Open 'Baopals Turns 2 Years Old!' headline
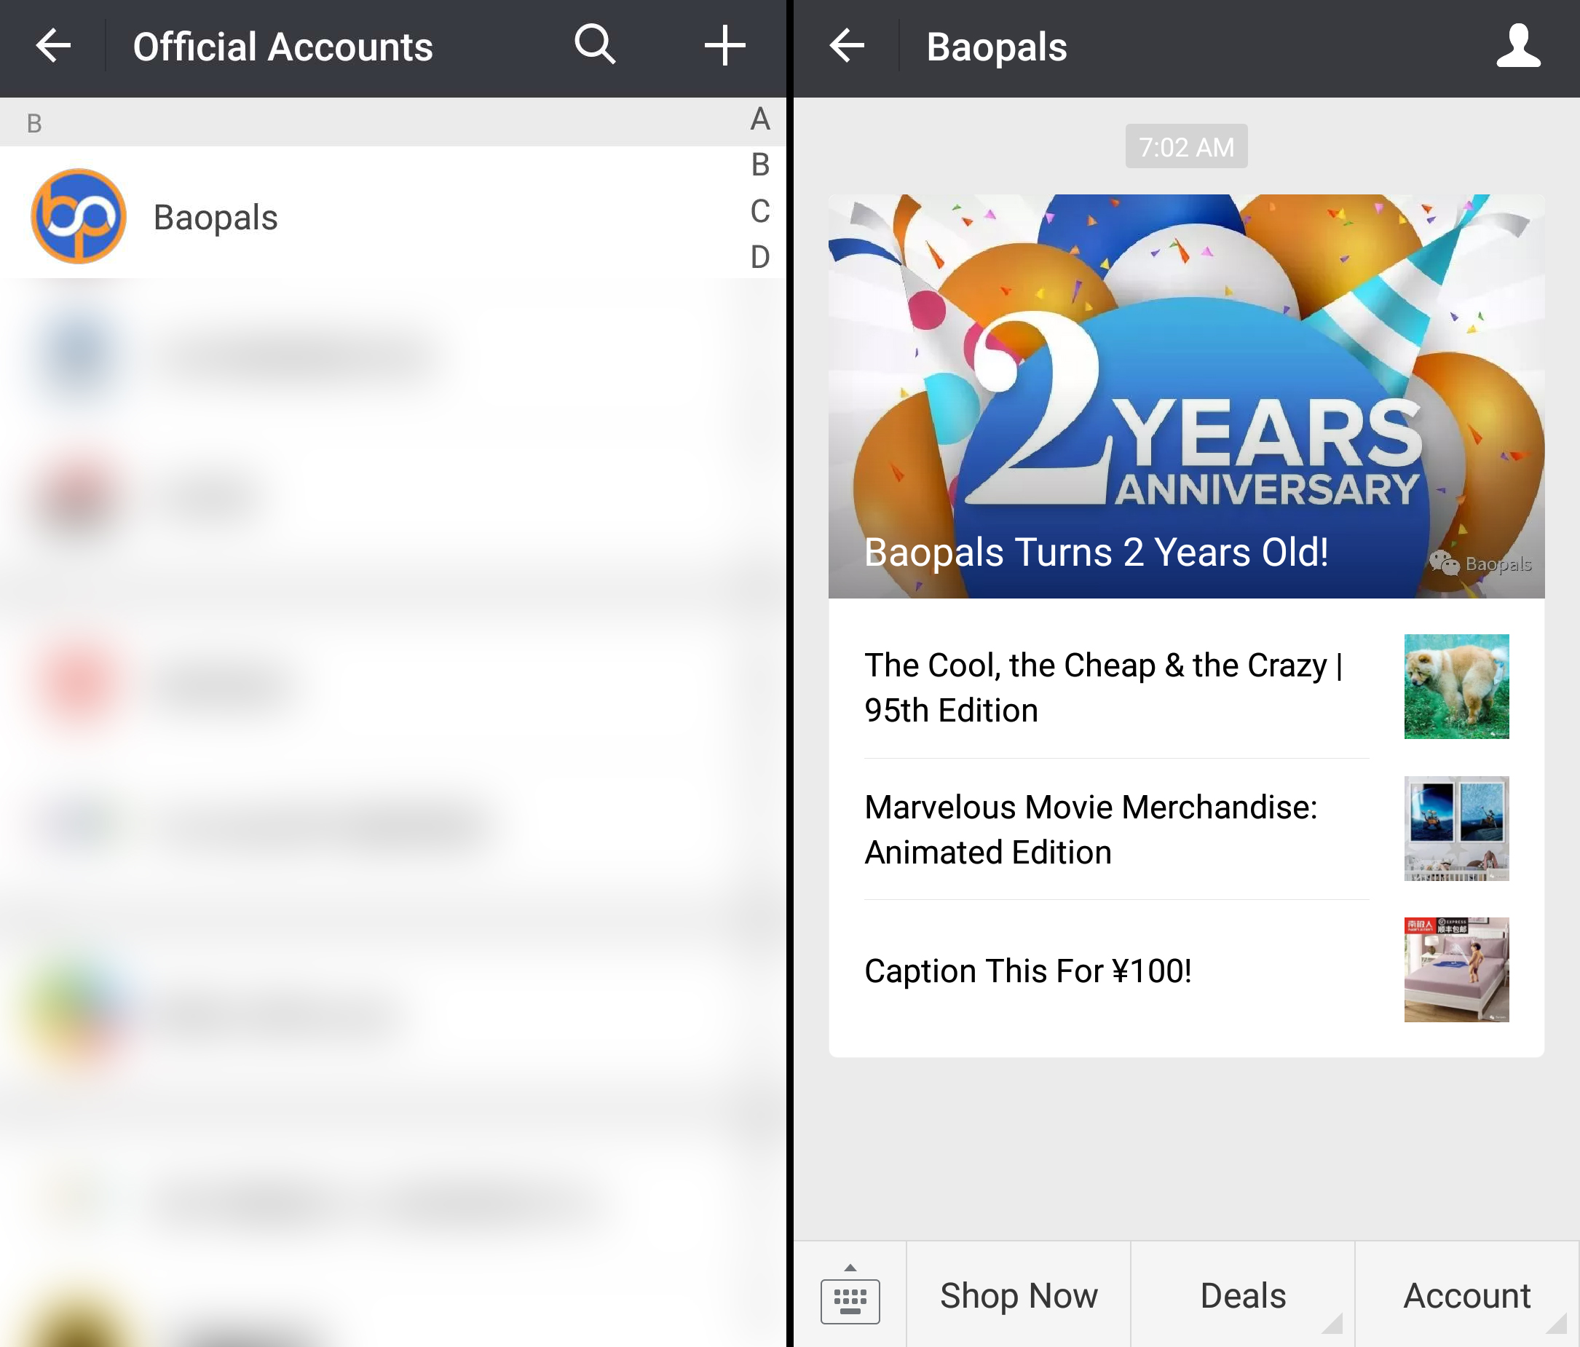 coord(1096,552)
